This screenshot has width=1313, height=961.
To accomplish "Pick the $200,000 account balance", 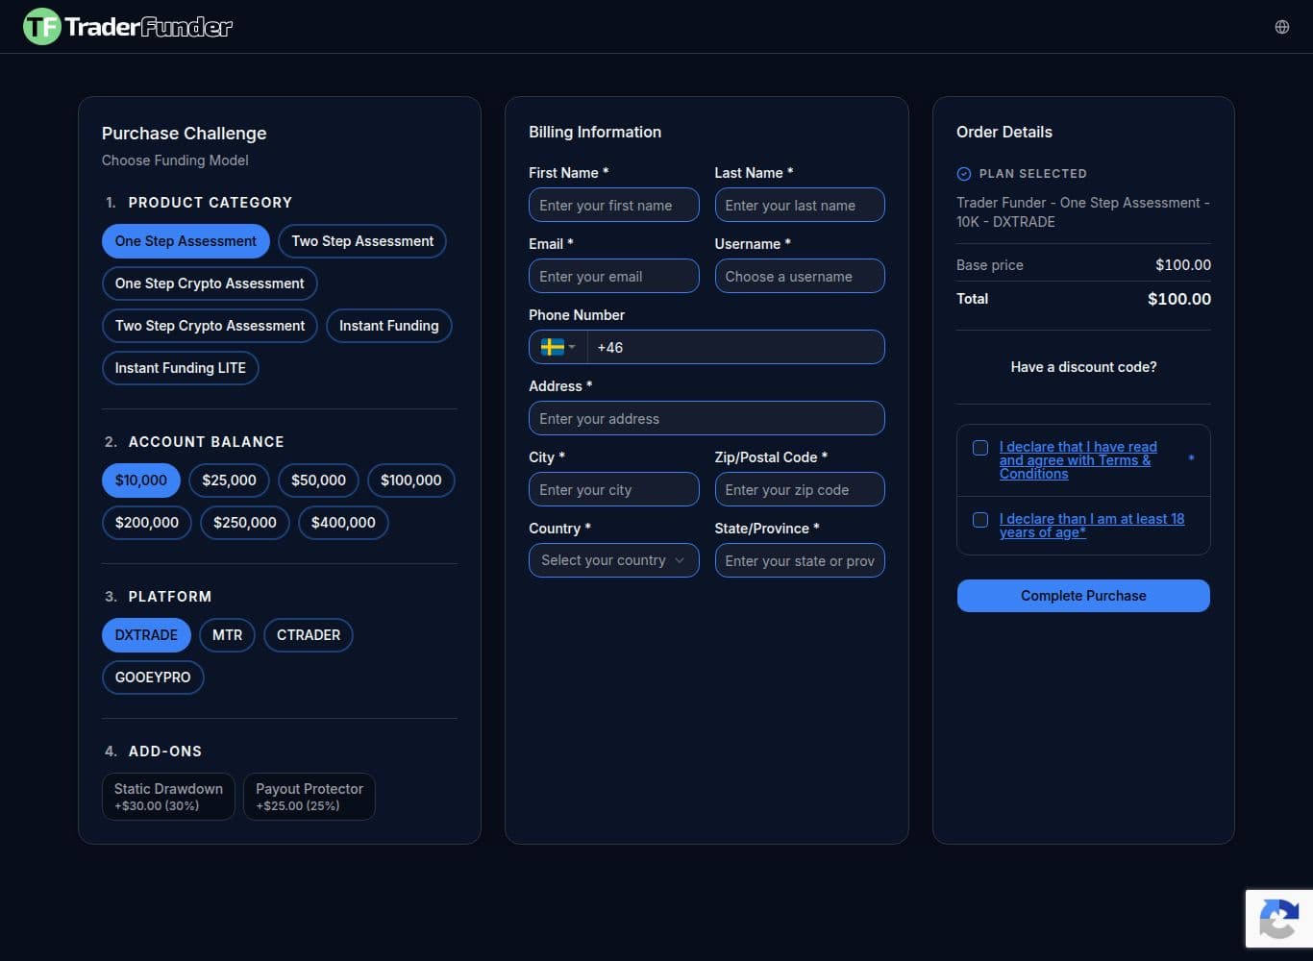I will 146,523.
